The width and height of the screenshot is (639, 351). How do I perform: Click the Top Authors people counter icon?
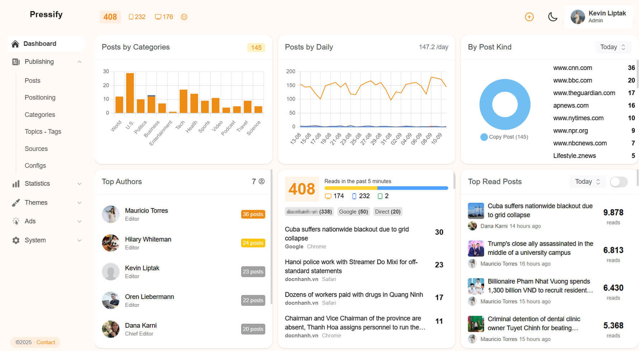(x=261, y=181)
